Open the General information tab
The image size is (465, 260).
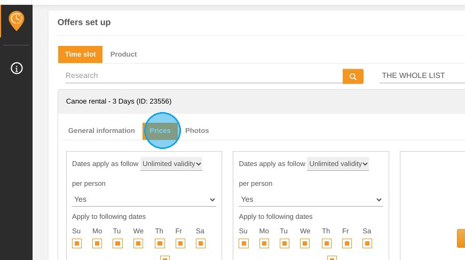click(x=101, y=131)
